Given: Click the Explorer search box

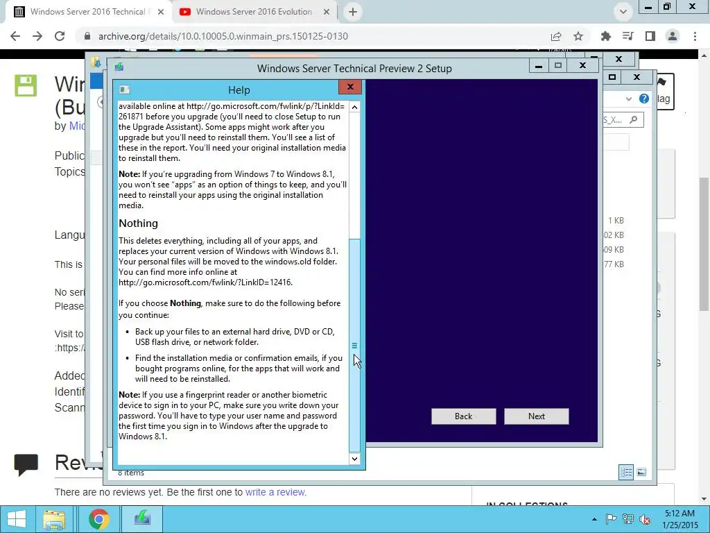Looking at the screenshot, I should tap(623, 119).
